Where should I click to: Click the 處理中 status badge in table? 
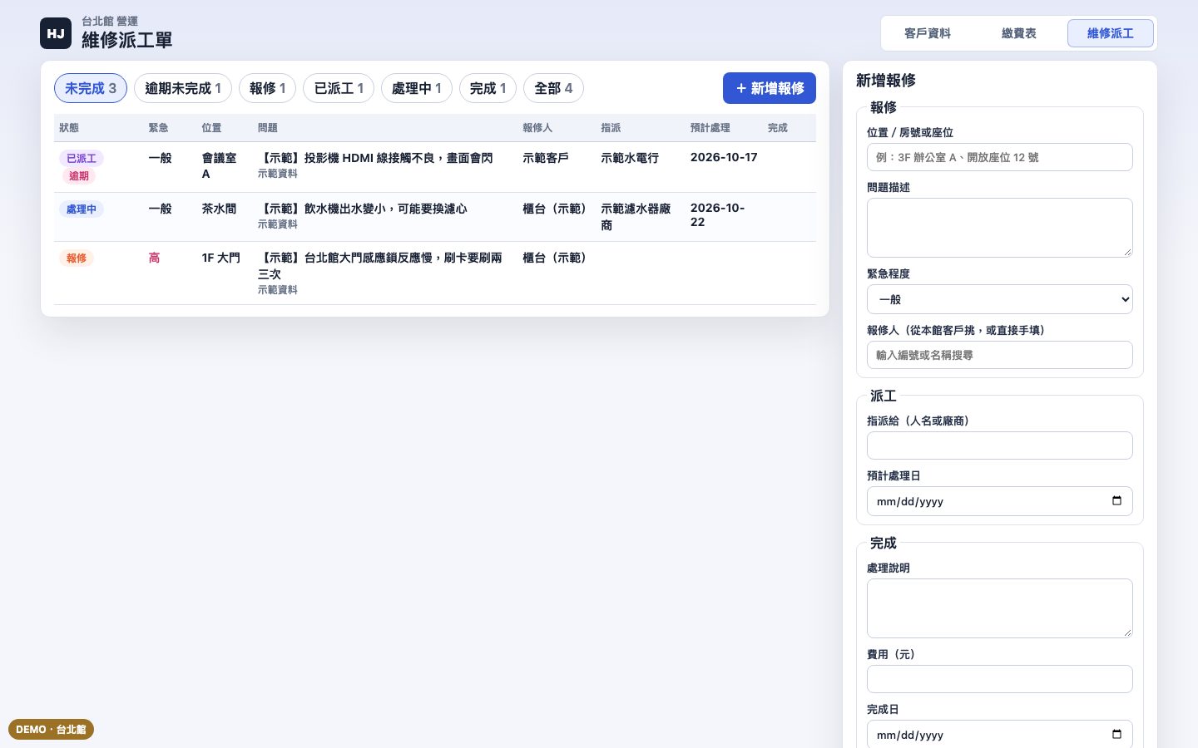tap(82, 209)
